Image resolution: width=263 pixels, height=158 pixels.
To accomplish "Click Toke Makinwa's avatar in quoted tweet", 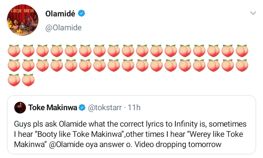I will coord(20,107).
